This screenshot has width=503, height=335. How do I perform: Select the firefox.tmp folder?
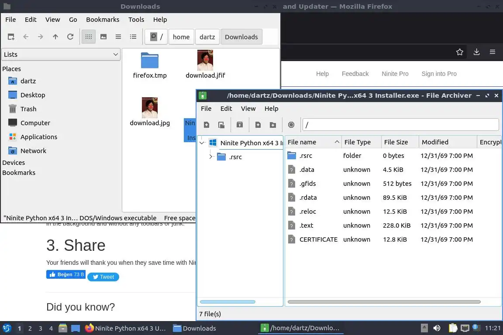tap(150, 65)
